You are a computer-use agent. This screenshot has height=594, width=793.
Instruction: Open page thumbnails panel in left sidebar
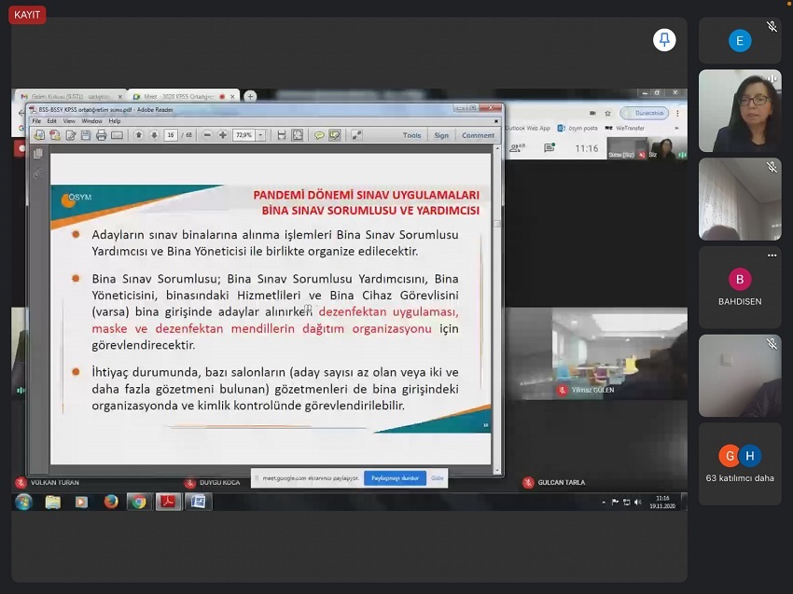[x=38, y=154]
